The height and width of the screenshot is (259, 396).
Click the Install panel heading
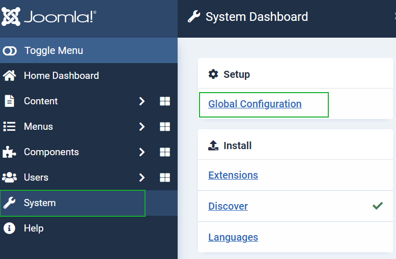(x=237, y=146)
